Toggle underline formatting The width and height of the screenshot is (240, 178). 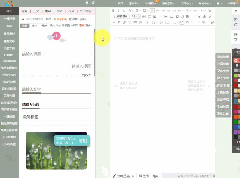[x=124, y=10]
